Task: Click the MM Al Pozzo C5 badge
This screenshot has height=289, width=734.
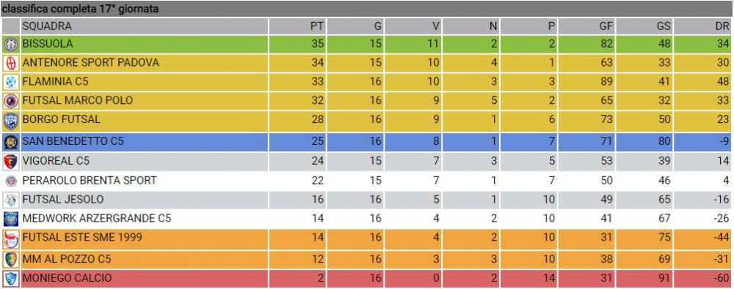Action: click(10, 259)
